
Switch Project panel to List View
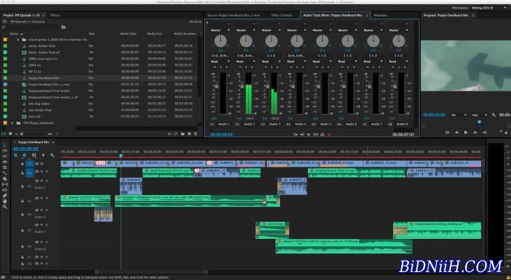(4, 133)
